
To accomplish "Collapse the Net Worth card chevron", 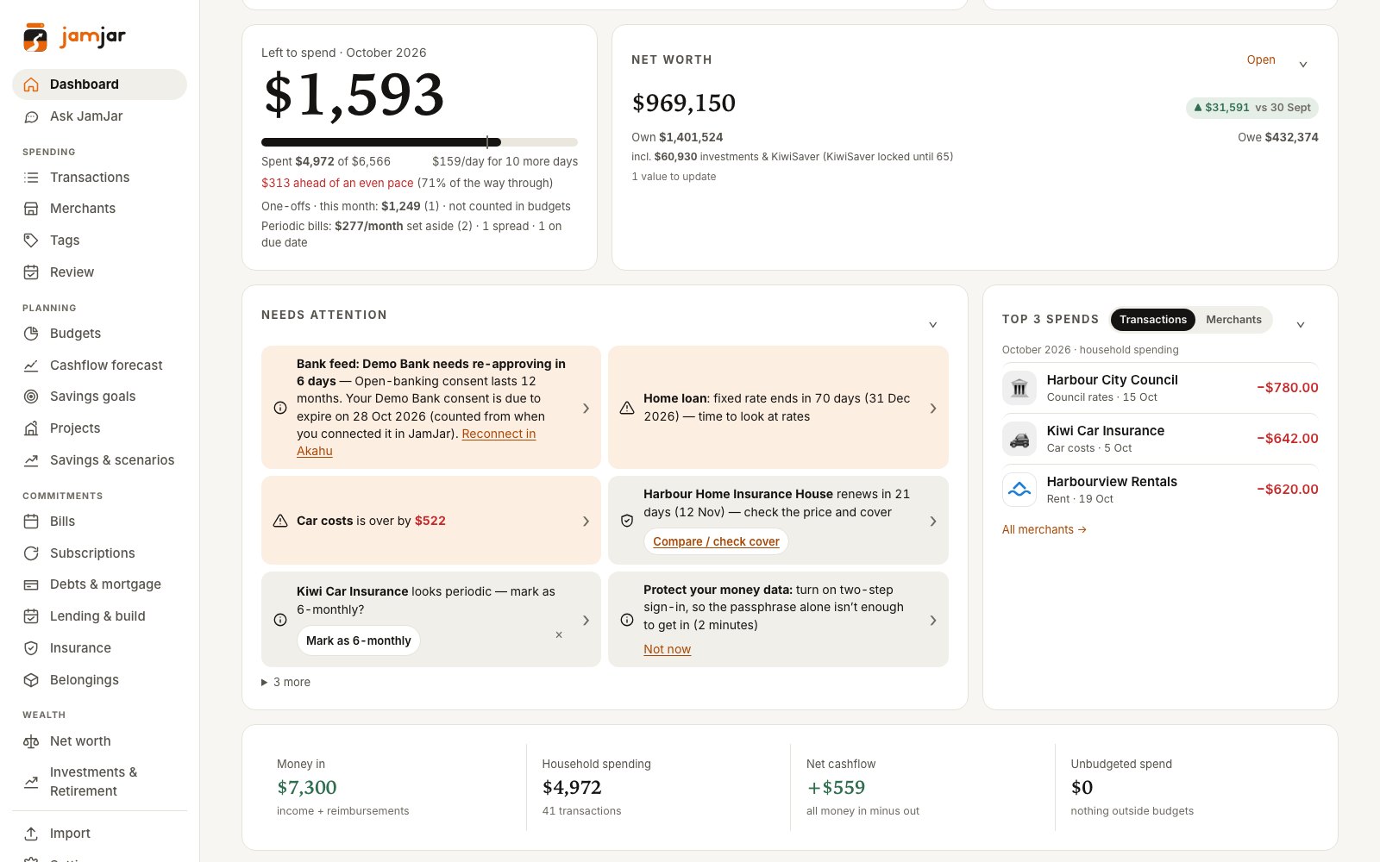I will tap(1303, 64).
